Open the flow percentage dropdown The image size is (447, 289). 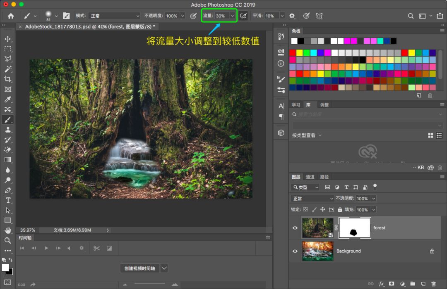[232, 16]
